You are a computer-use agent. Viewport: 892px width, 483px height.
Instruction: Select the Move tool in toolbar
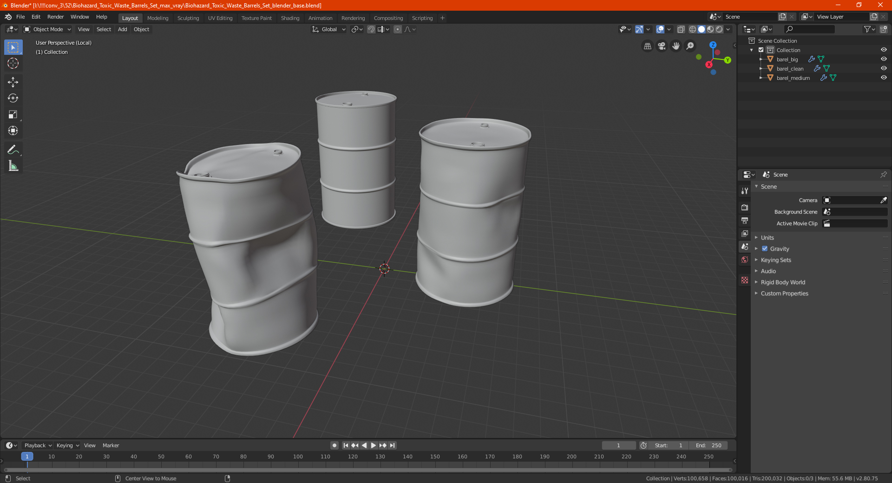(13, 82)
